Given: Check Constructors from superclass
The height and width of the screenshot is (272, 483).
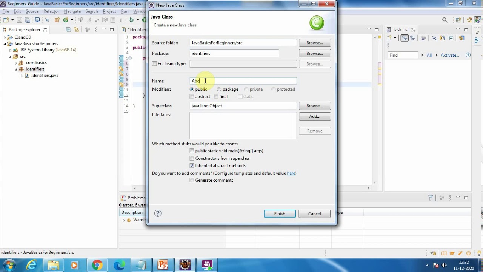Looking at the screenshot, I should pos(192,158).
